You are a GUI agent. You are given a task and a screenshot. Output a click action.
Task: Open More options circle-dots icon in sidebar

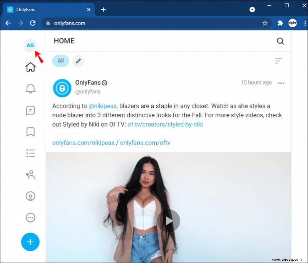[x=30, y=218]
